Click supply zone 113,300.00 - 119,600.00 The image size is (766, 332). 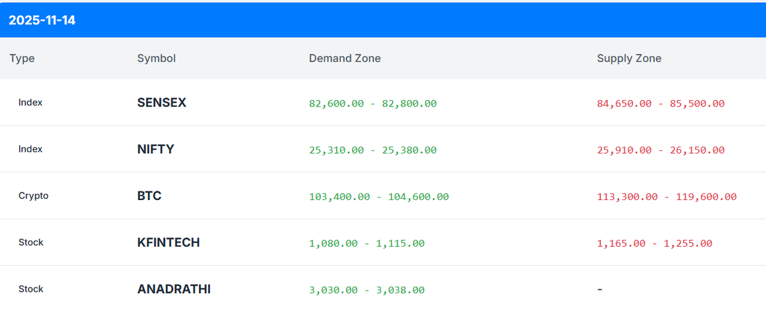(x=667, y=197)
